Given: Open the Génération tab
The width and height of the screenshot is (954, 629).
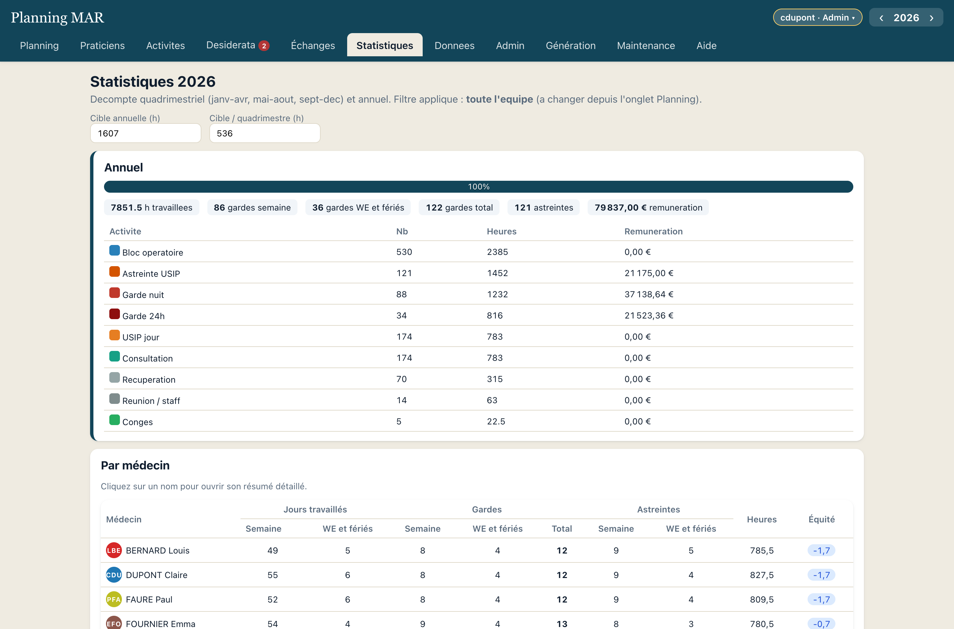Looking at the screenshot, I should (x=570, y=45).
